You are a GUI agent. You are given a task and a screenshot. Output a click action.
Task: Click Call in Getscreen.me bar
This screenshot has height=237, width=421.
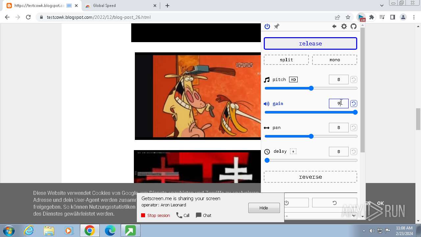[183, 215]
